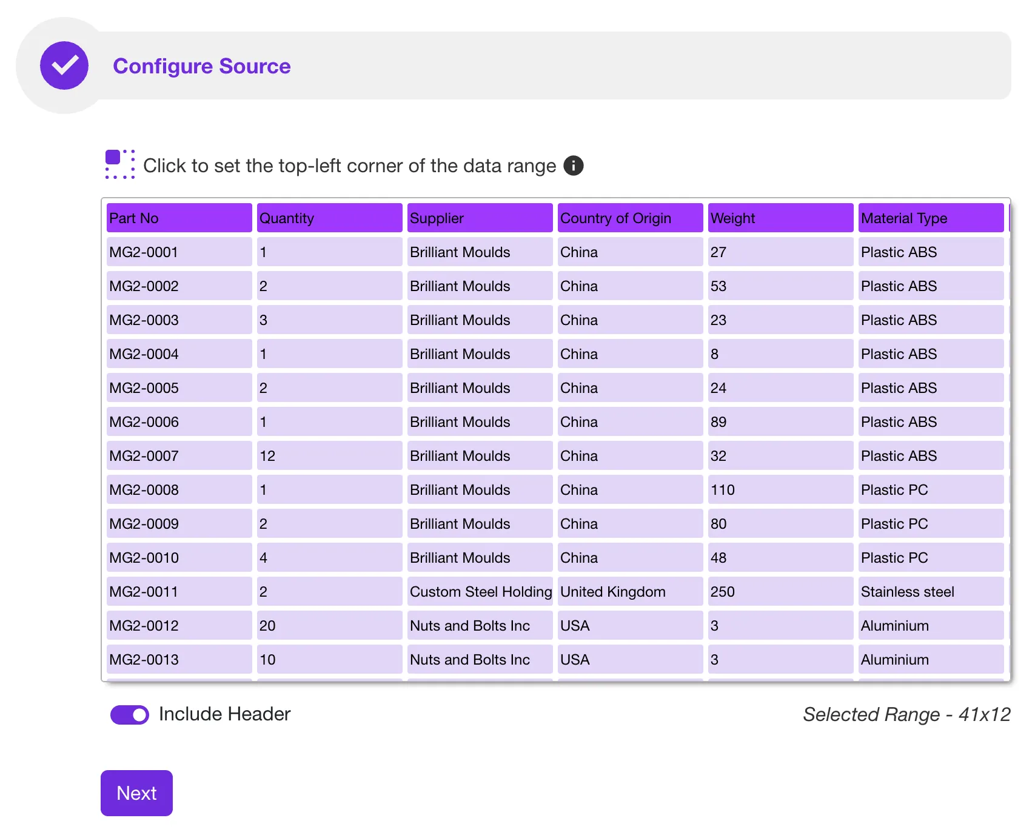Click the data range corner selector icon

119,164
